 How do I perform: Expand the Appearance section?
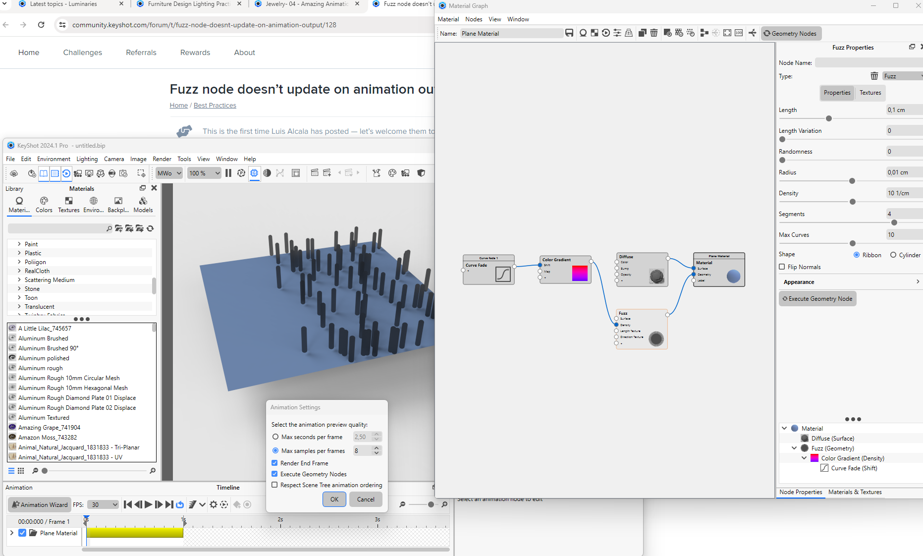(918, 281)
